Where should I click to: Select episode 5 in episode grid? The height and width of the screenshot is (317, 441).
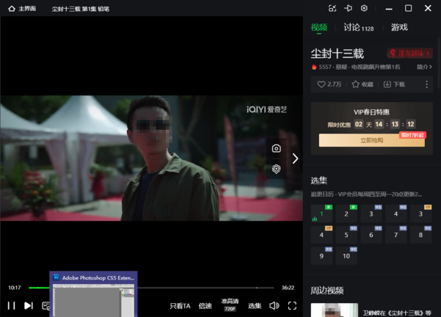346,235
